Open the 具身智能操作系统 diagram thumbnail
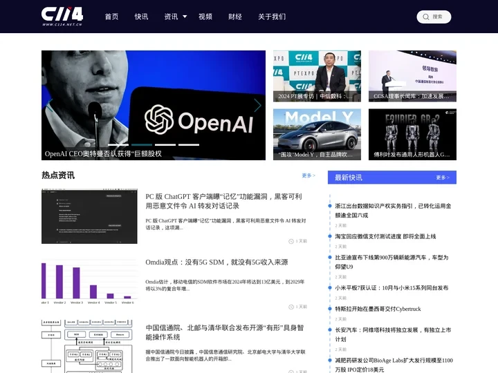Screen dimensions: 498x373 (89, 346)
